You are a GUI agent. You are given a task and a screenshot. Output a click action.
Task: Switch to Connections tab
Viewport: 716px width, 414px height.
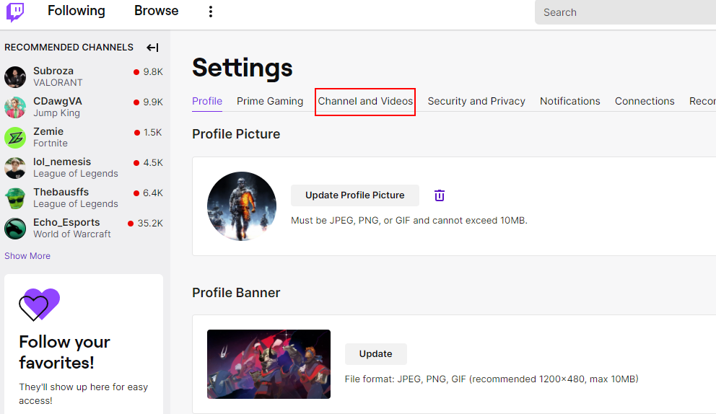click(645, 101)
